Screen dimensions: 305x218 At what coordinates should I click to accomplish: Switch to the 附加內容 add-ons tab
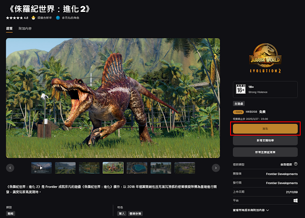pos(25,29)
